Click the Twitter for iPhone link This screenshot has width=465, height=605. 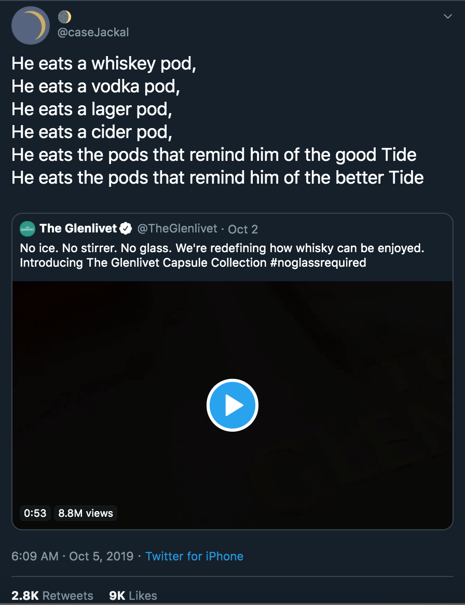194,556
